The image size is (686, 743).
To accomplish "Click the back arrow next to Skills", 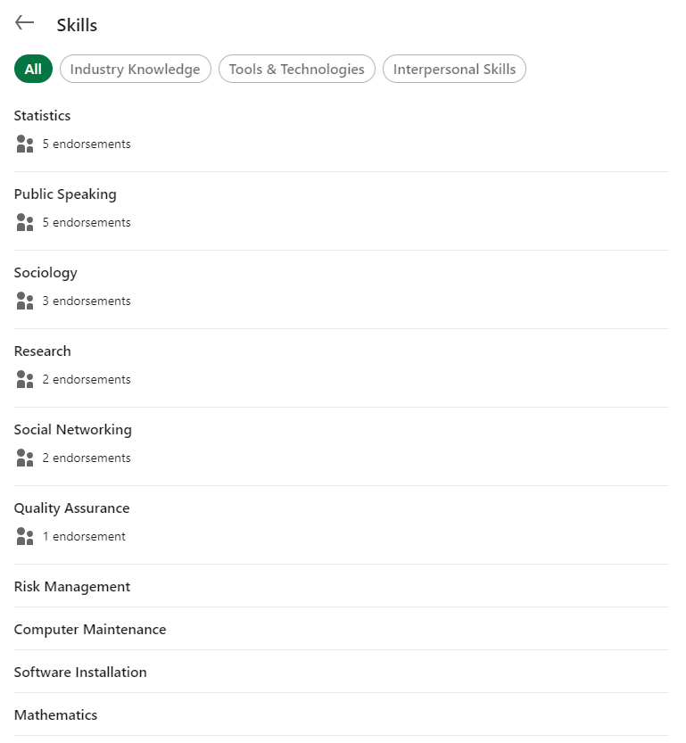I will point(24,23).
